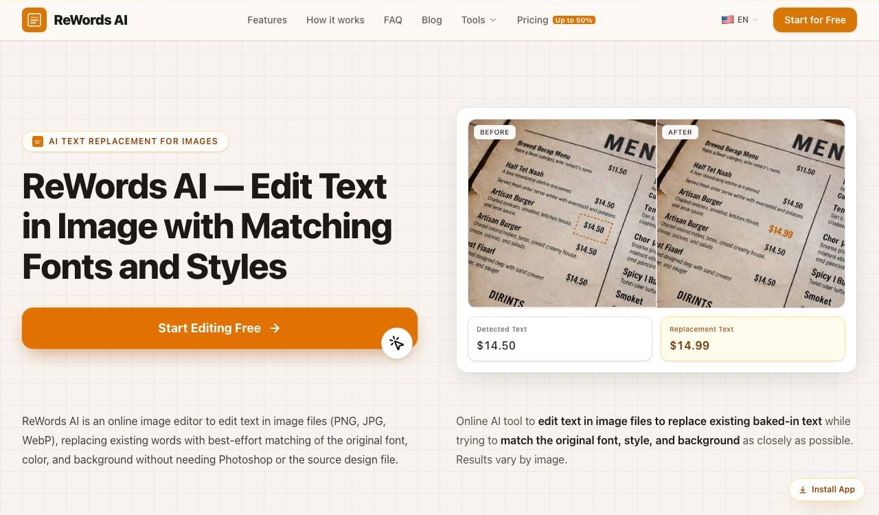Visit the Blog page

coord(432,20)
